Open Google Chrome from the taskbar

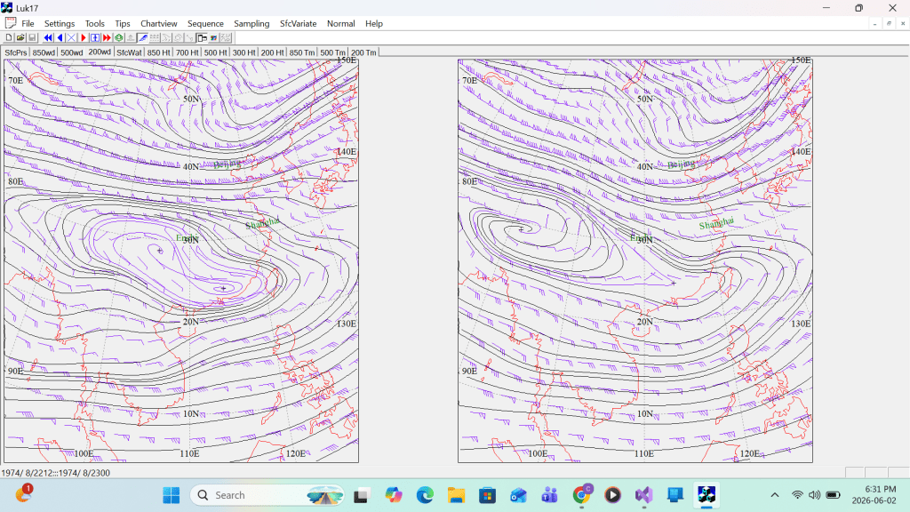pos(581,495)
